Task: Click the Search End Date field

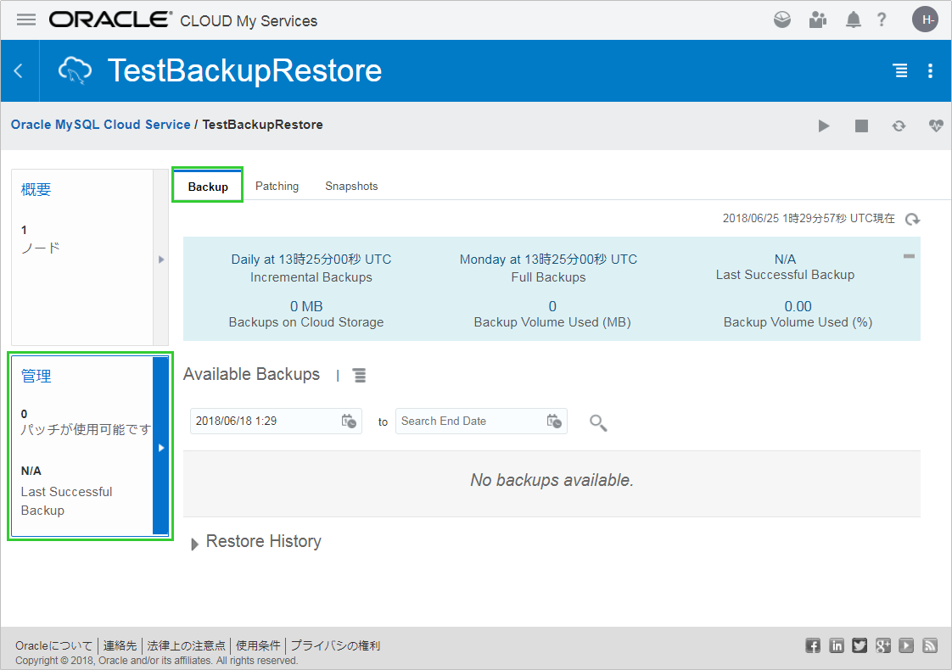Action: pos(481,422)
